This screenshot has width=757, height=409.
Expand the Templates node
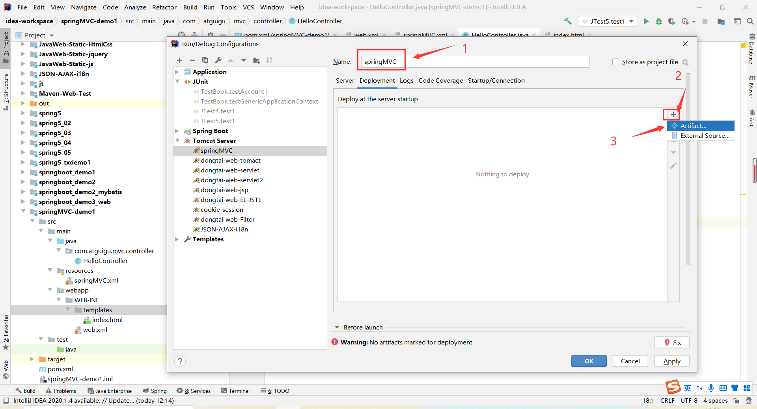point(177,239)
